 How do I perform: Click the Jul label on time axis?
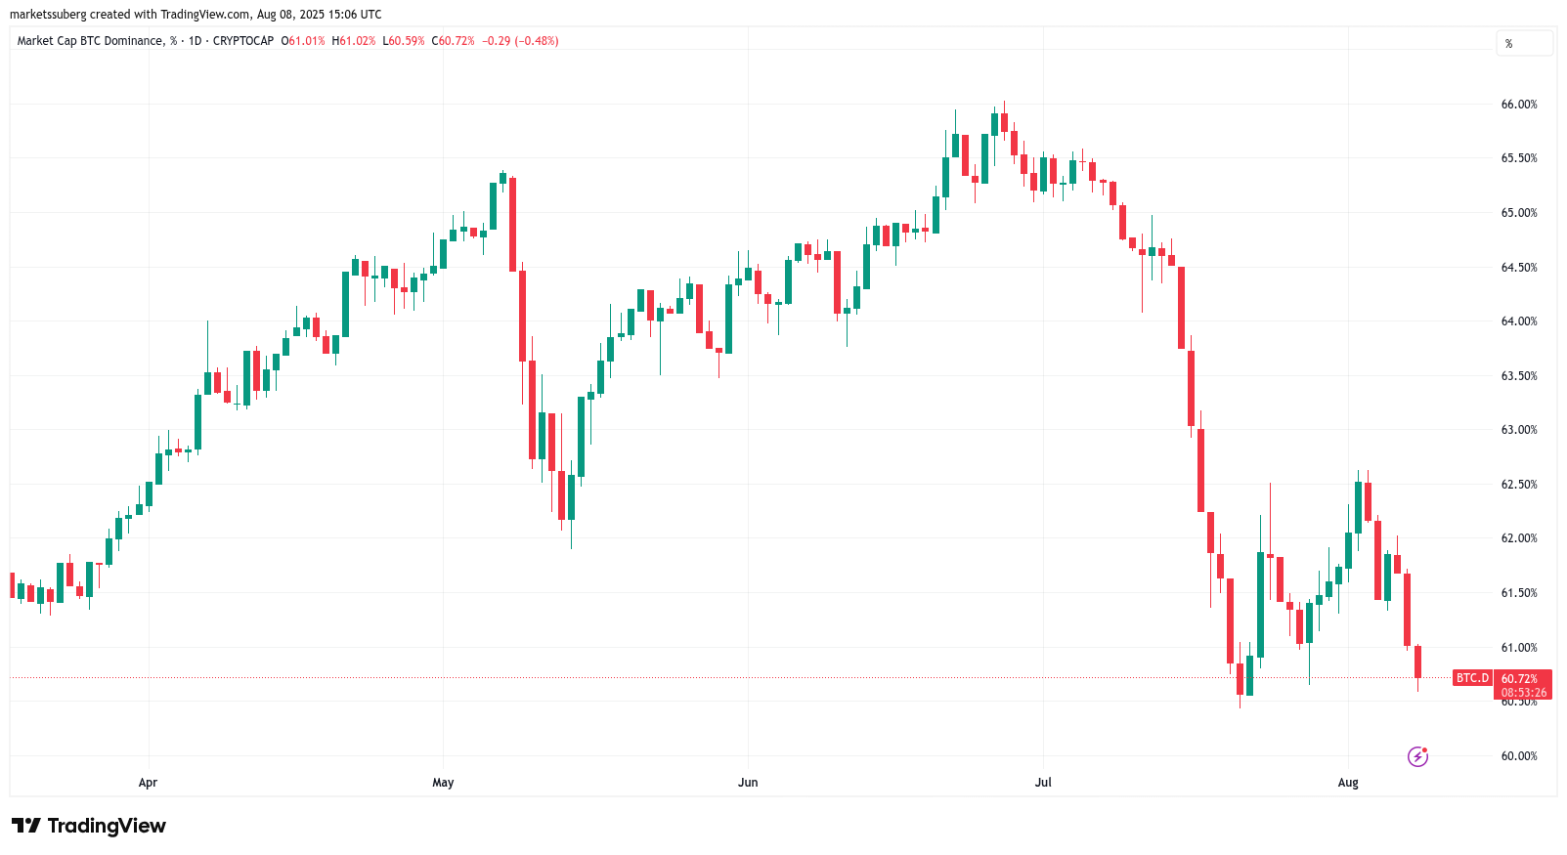click(1043, 783)
